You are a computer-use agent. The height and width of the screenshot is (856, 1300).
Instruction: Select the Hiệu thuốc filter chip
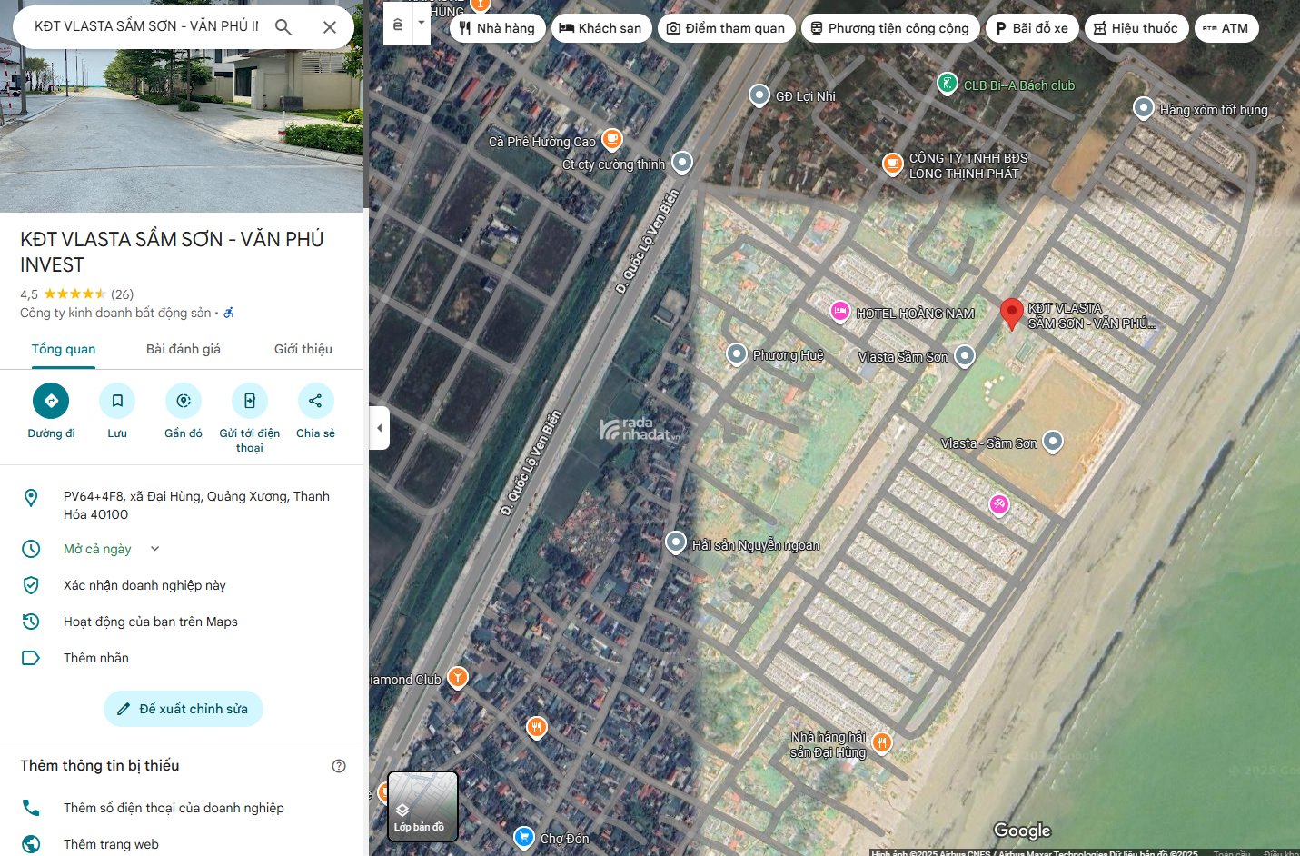click(x=1136, y=28)
